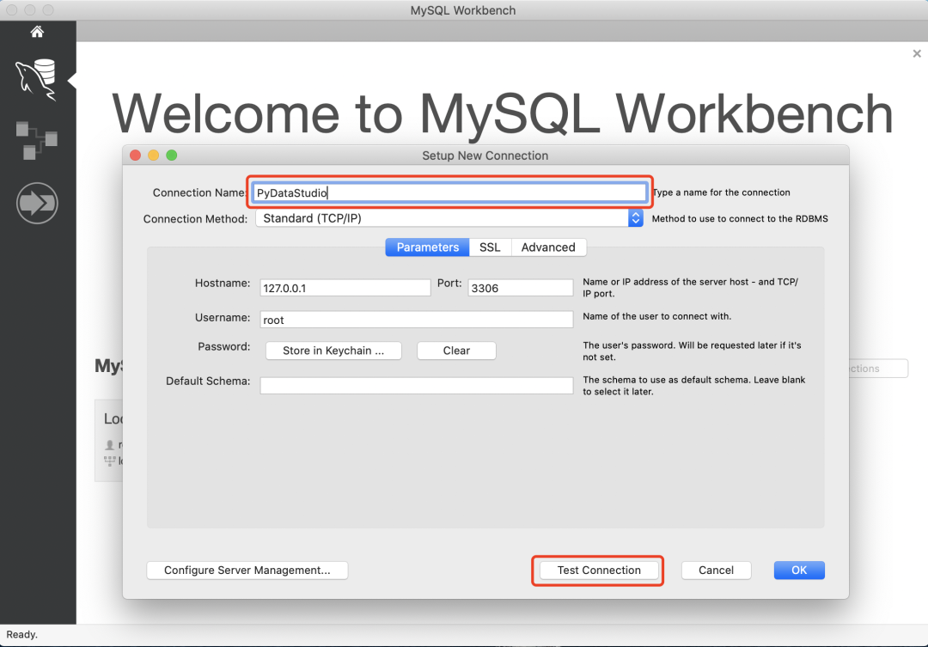Click OK to save the connection
This screenshot has width=928, height=647.
[798, 570]
